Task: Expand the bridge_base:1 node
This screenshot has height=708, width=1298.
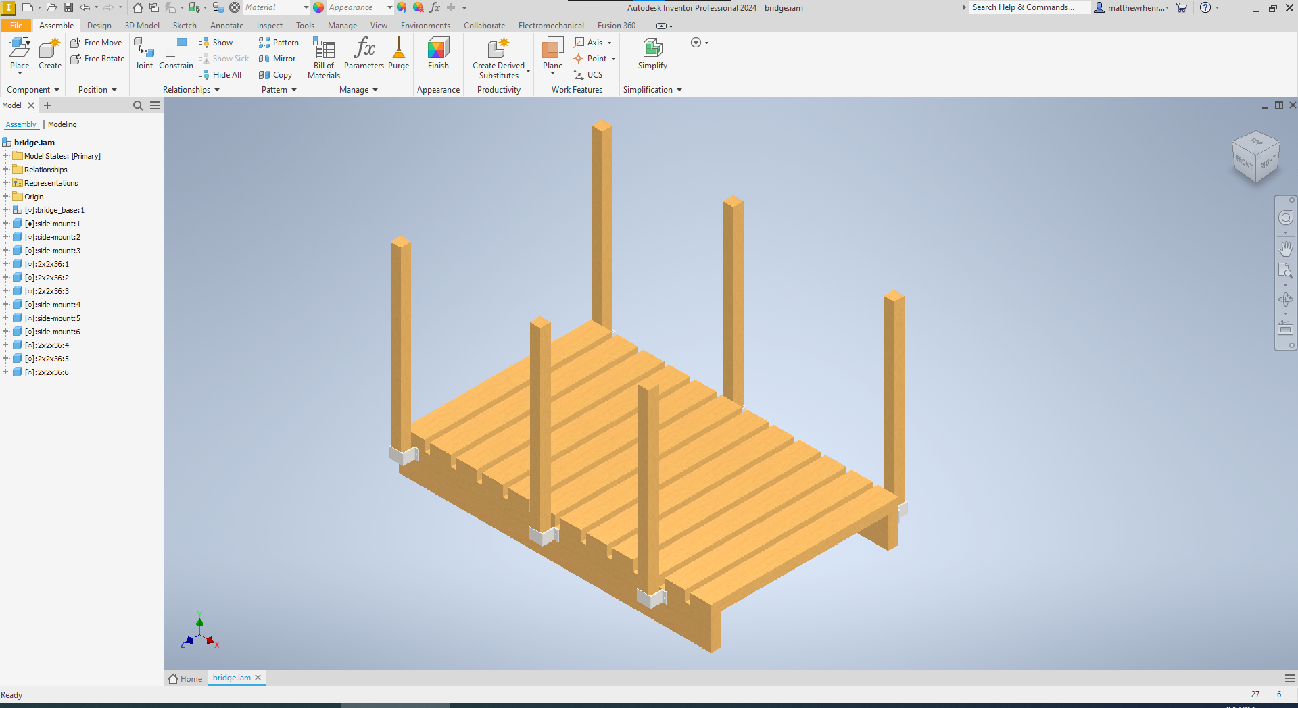Action: (5, 210)
